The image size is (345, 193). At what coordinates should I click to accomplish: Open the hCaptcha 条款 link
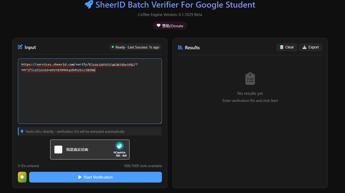(x=124, y=156)
